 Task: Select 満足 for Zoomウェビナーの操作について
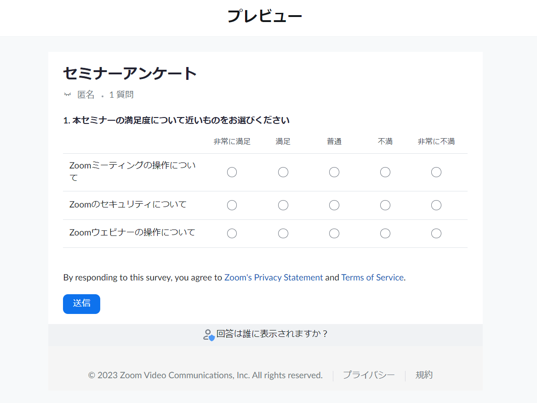click(283, 234)
